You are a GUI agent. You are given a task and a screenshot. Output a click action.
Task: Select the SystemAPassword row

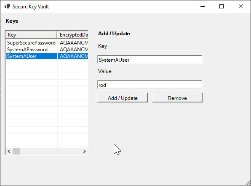click(x=47, y=50)
